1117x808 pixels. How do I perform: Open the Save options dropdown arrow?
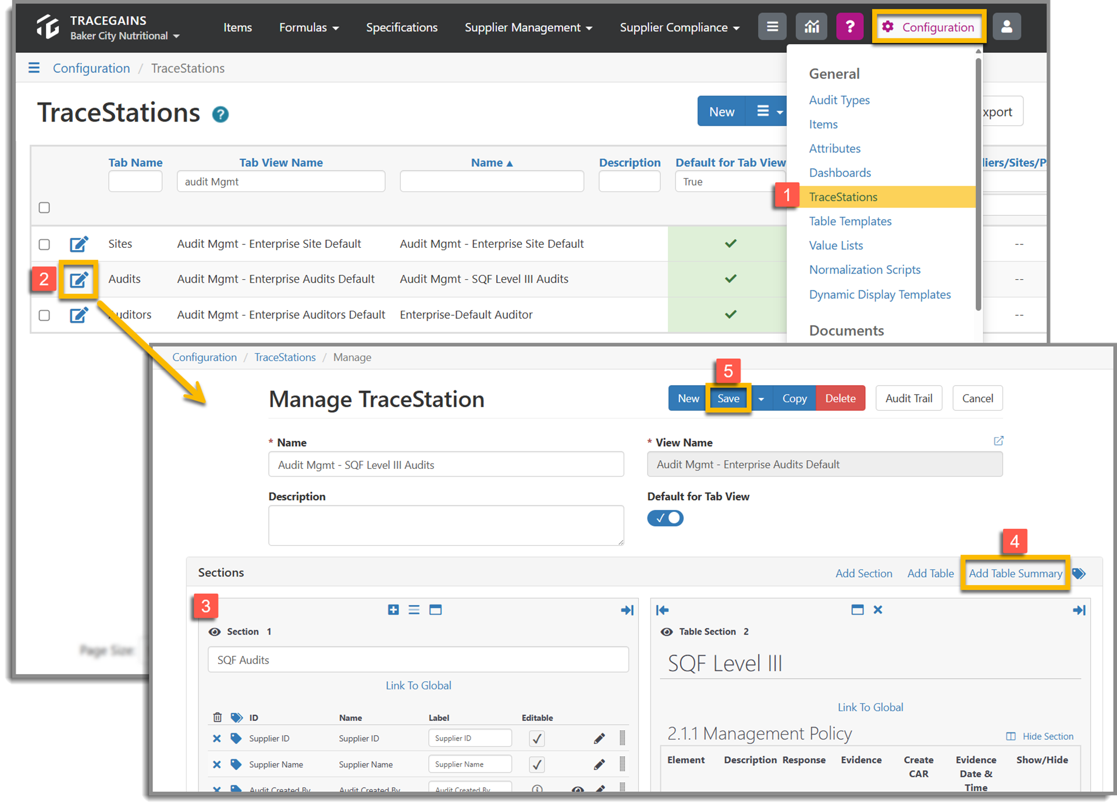761,398
